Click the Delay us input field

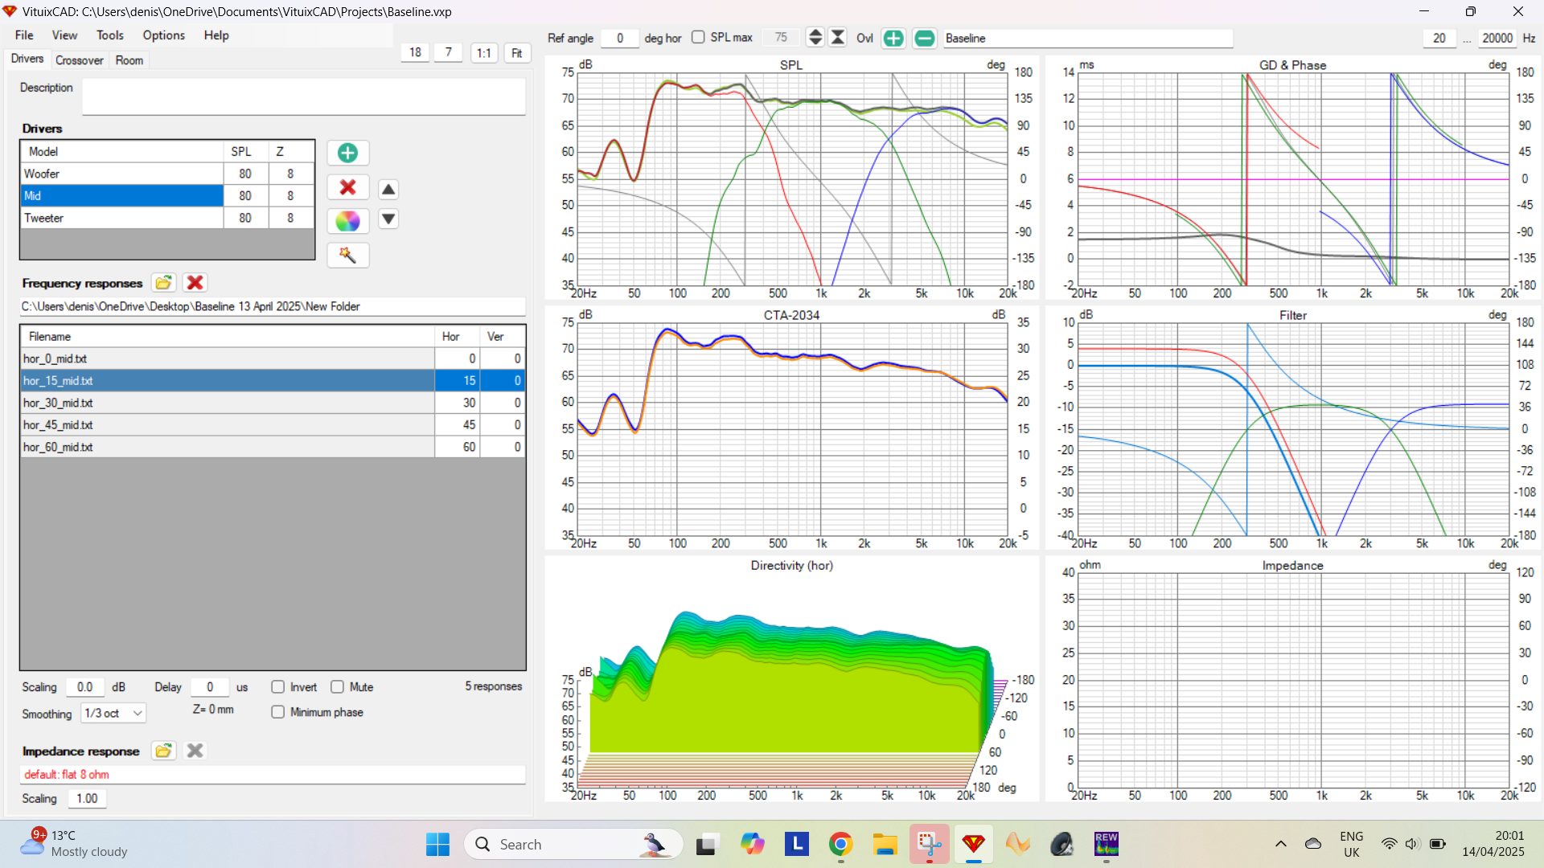[x=210, y=687]
